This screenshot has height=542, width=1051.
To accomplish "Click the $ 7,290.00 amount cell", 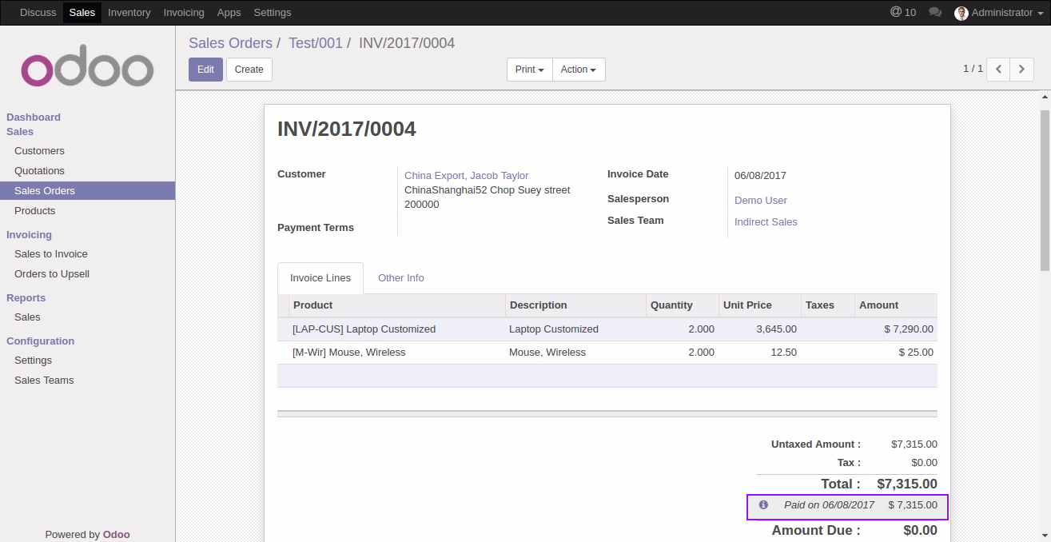I will point(895,329).
